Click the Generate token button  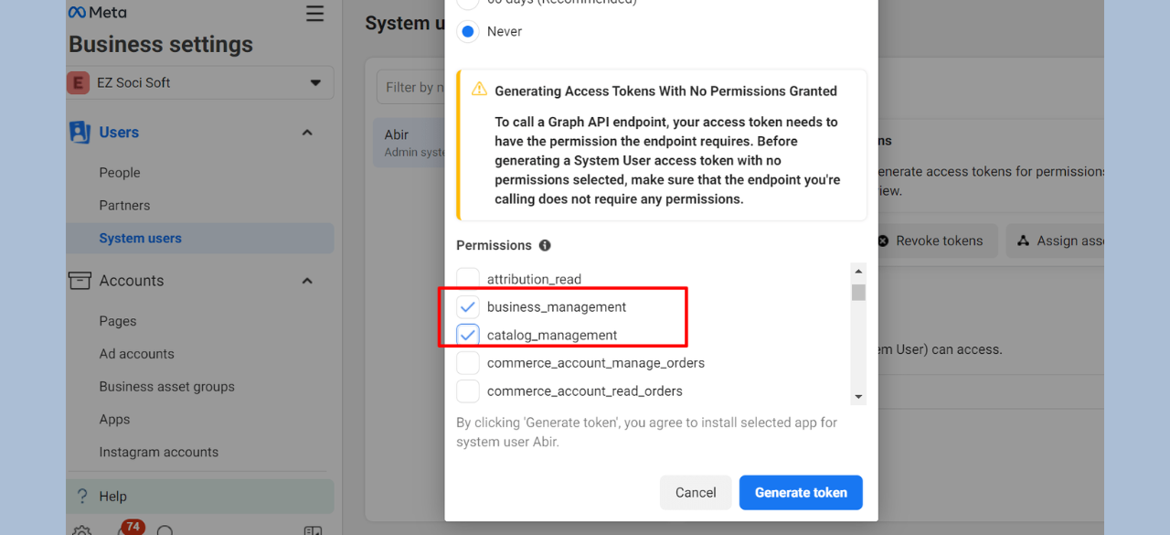pyautogui.click(x=801, y=492)
